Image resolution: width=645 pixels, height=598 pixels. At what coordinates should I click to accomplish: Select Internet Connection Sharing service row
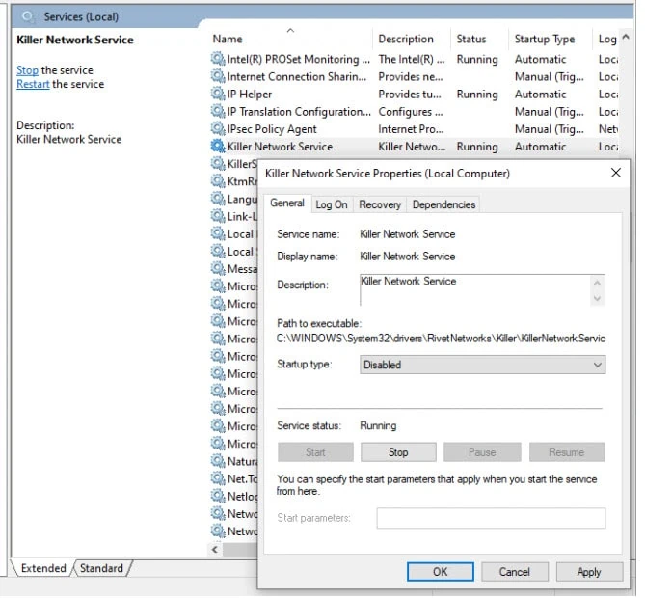pyautogui.click(x=415, y=76)
